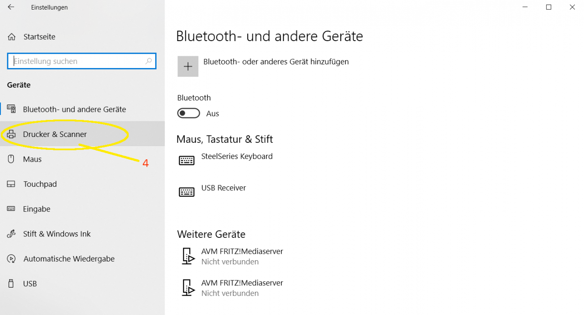Image resolution: width=584 pixels, height=315 pixels.
Task: Click first AVM FRITZ!Mediaserver device icon
Action: point(188,256)
